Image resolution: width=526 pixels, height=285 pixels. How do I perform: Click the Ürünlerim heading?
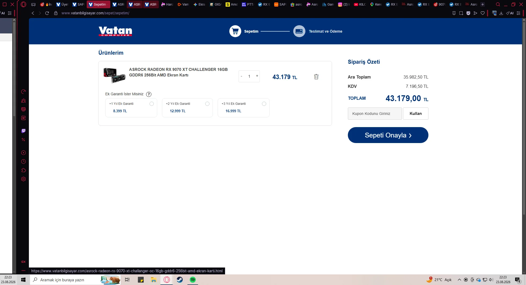coord(111,53)
